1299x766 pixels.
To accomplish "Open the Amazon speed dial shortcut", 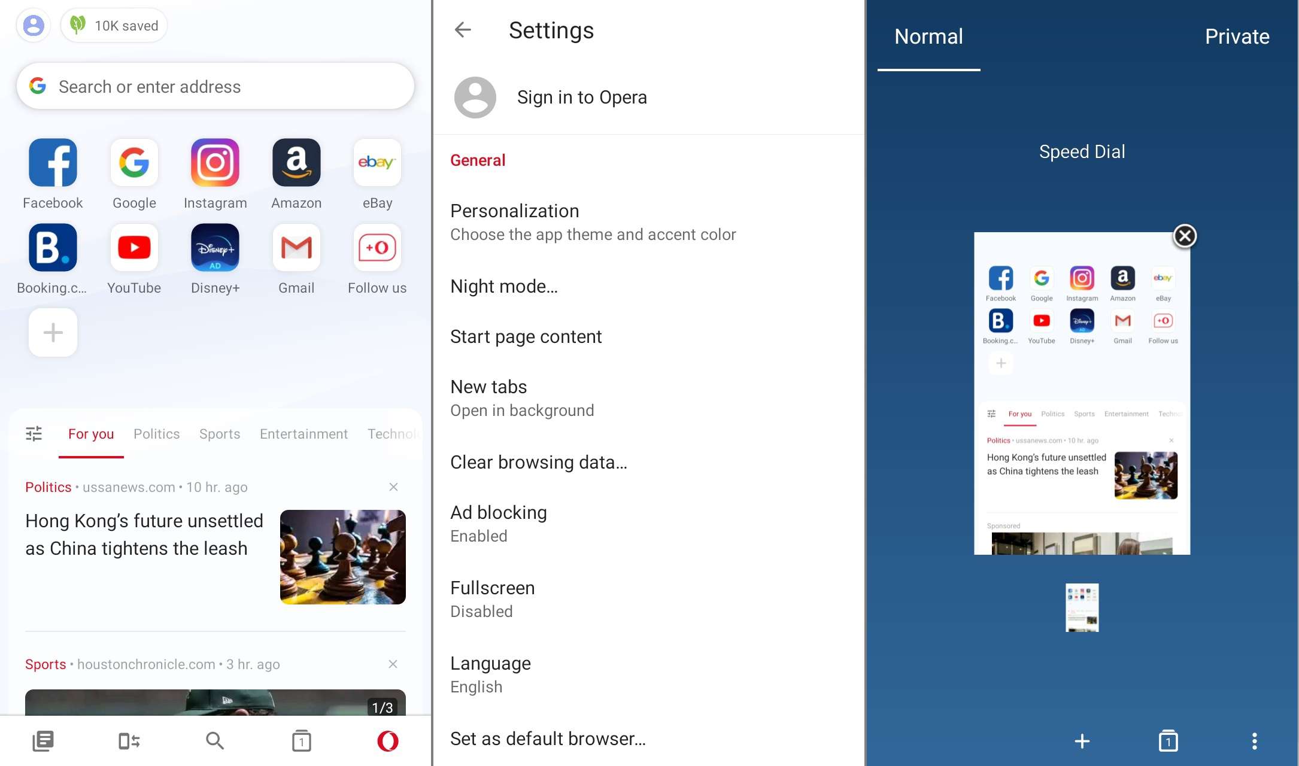I will pos(296,174).
